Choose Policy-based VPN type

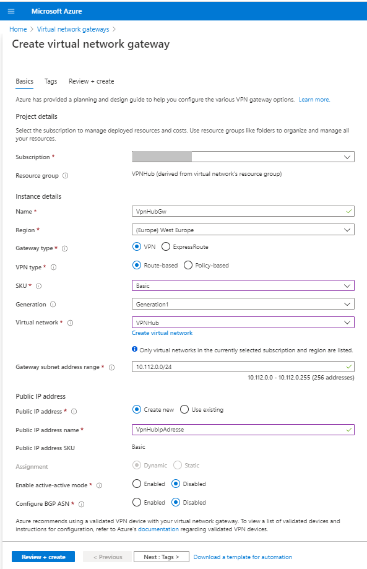tap(188, 265)
